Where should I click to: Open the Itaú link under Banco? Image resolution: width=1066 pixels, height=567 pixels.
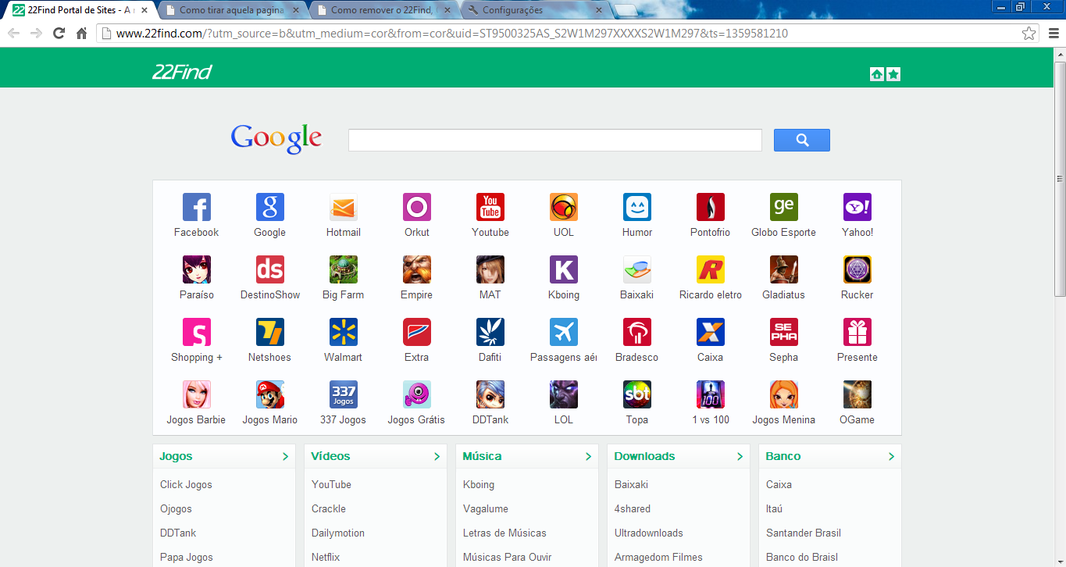775,508
